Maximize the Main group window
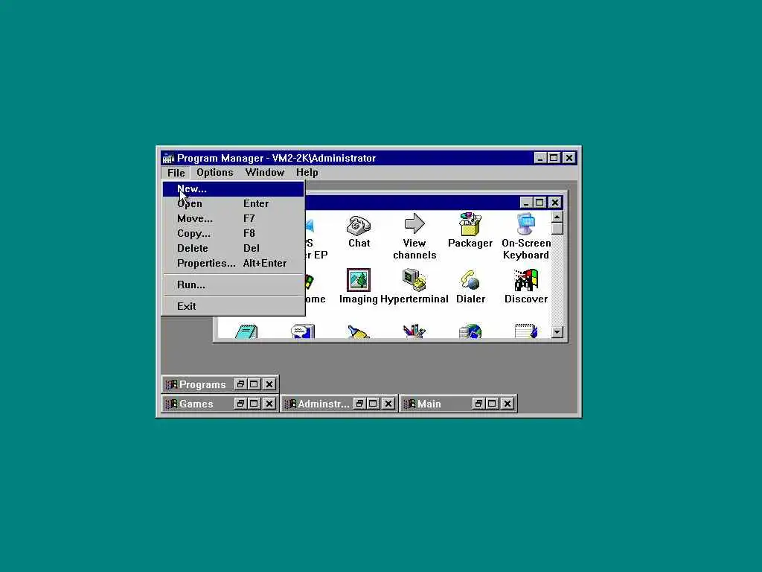762x572 pixels. click(x=492, y=404)
